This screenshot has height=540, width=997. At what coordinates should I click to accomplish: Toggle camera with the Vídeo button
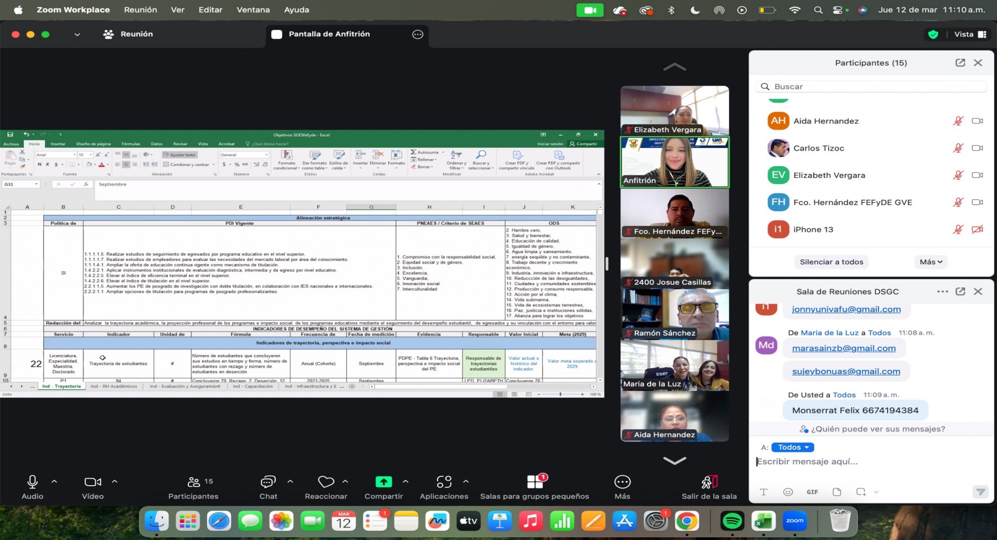92,482
